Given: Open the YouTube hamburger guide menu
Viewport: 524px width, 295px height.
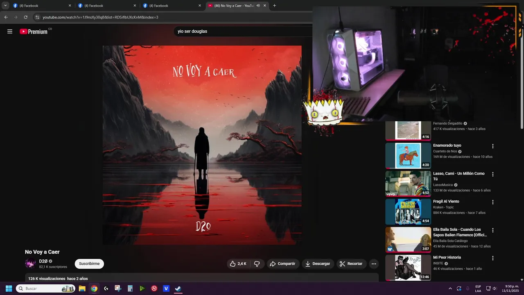Looking at the screenshot, I should coord(10,32).
